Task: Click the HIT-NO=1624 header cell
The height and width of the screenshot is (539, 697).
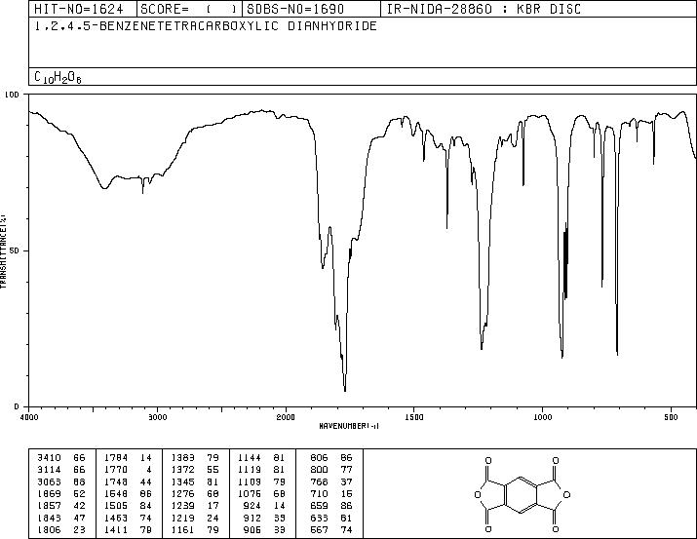Action: point(78,9)
